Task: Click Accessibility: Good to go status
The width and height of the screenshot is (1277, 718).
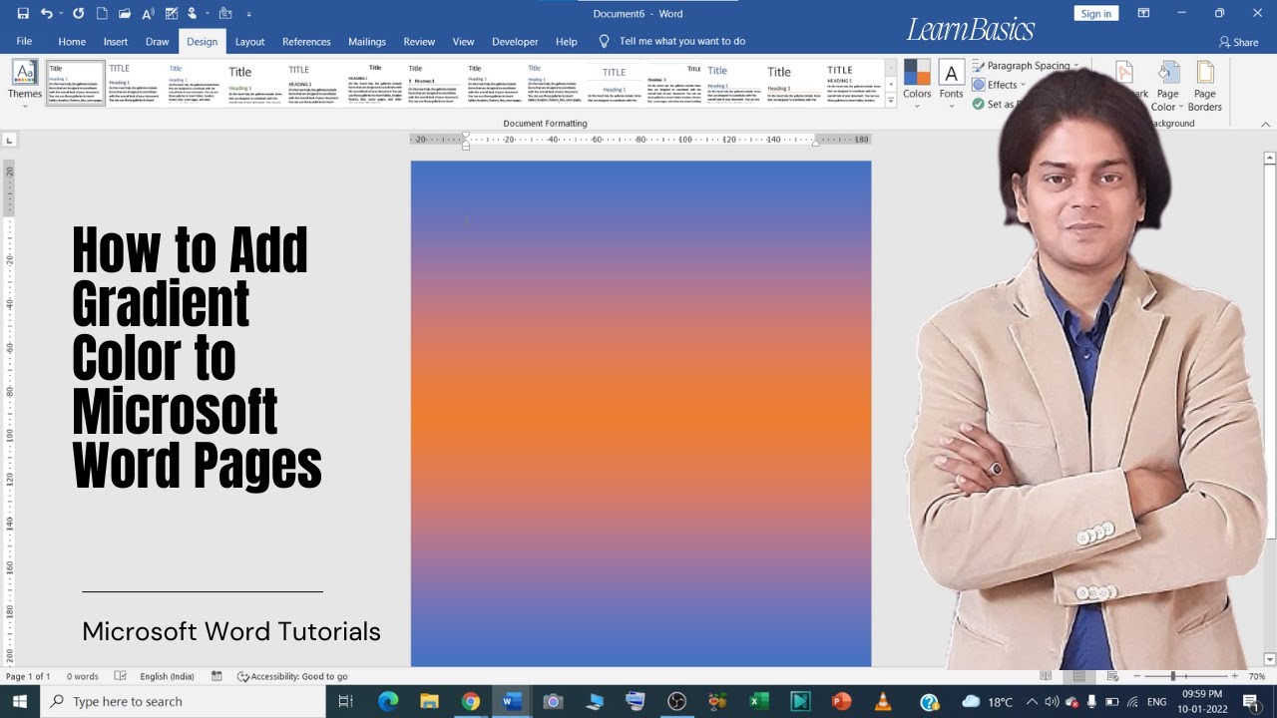Action: tap(292, 676)
